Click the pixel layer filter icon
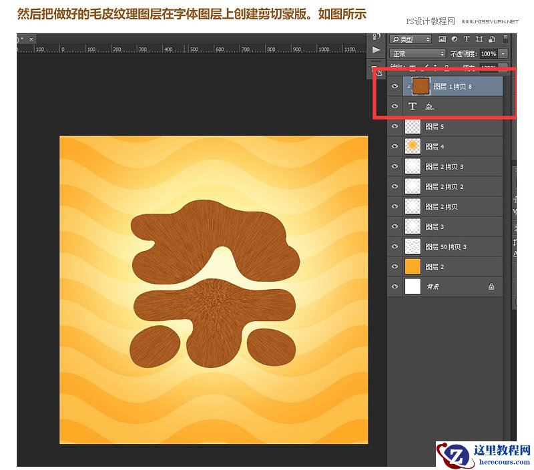534x470 pixels. pos(442,39)
